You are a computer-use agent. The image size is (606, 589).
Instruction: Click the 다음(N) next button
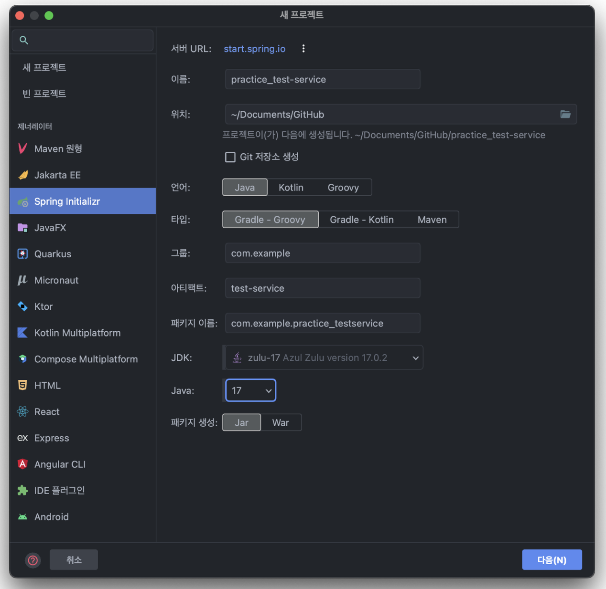coord(552,560)
